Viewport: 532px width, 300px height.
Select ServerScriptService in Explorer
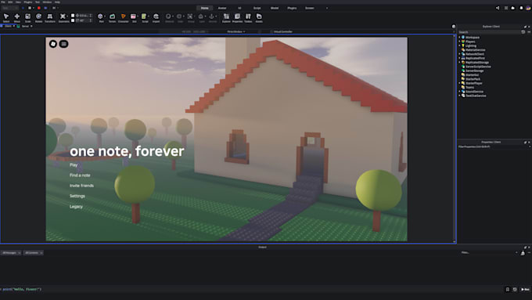coord(478,67)
